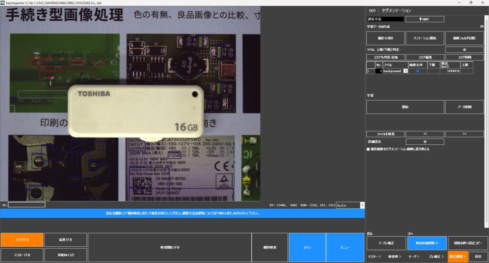Click the blue メイン button
The image size is (489, 263).
307,247
